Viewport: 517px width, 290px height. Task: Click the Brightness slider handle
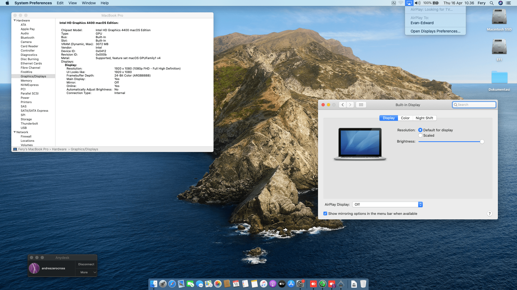pos(482,142)
